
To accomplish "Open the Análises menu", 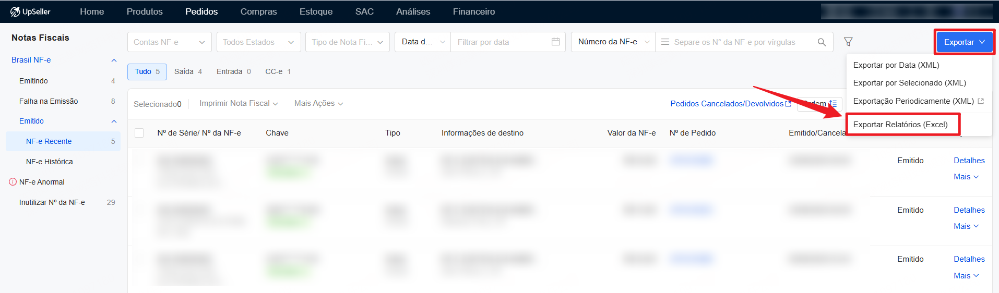I will point(413,11).
